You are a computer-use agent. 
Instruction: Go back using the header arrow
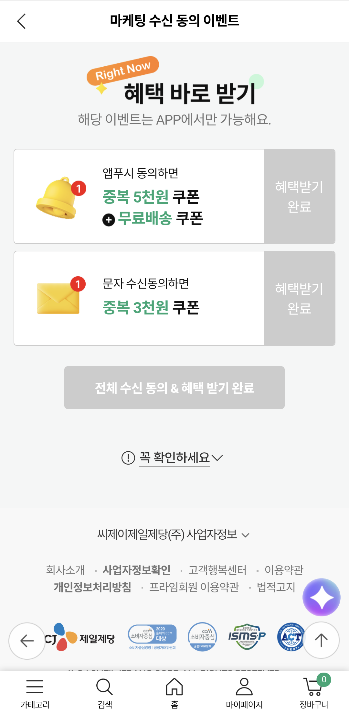click(x=21, y=21)
